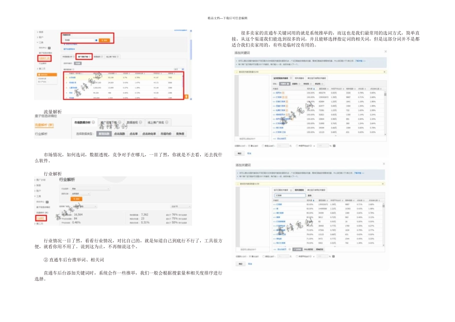
Task: Select second (custom bid) radio button in upper dialog
Action: coord(263,146)
